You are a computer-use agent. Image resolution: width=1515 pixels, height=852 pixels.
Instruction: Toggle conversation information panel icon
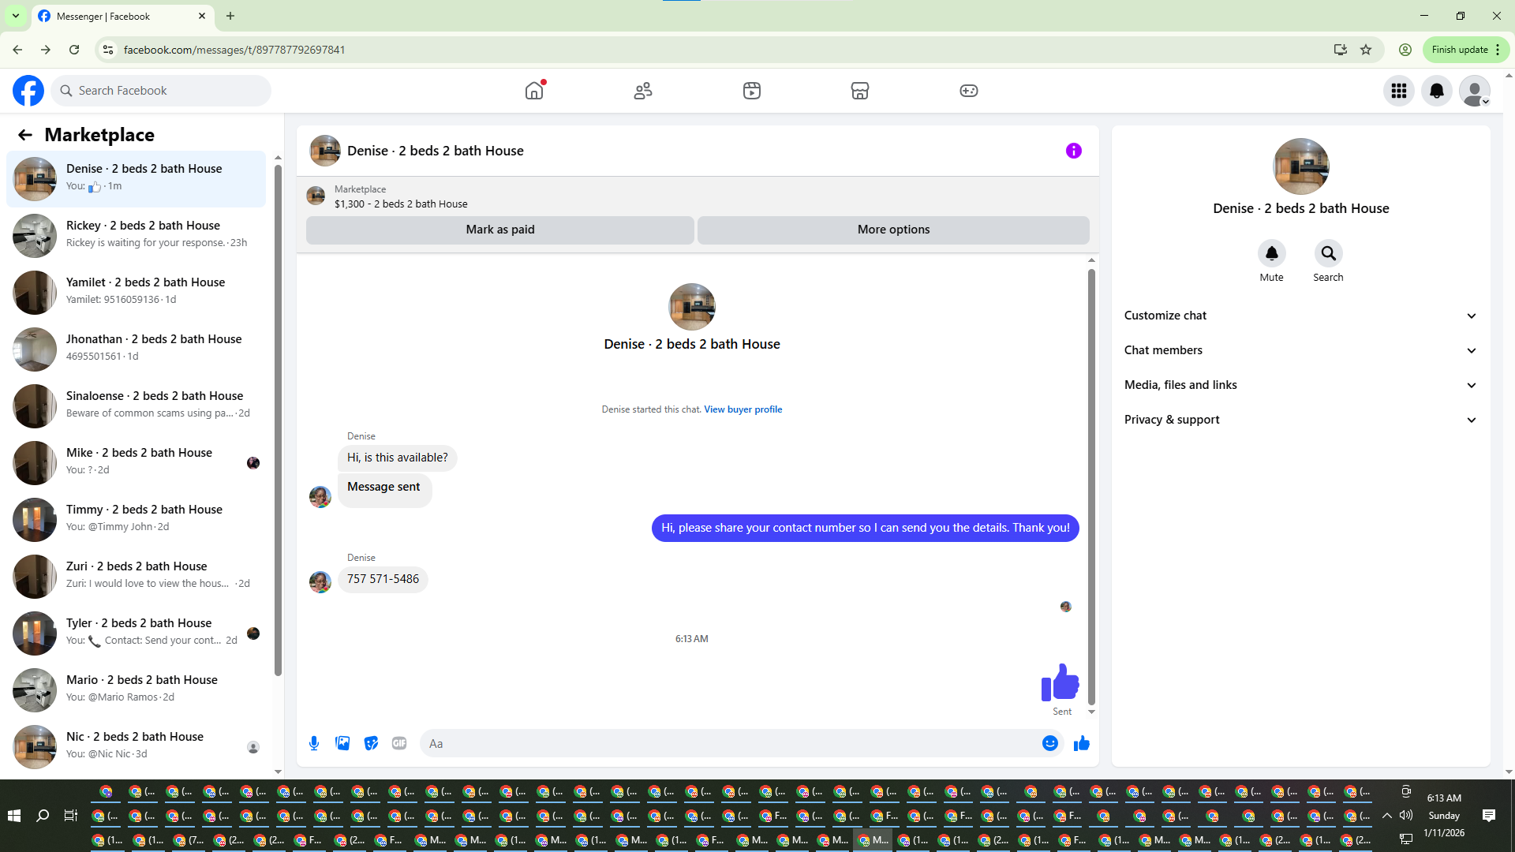(x=1074, y=151)
